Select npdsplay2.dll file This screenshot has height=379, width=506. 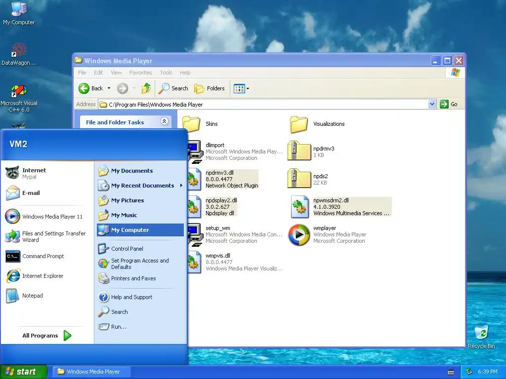(x=213, y=207)
